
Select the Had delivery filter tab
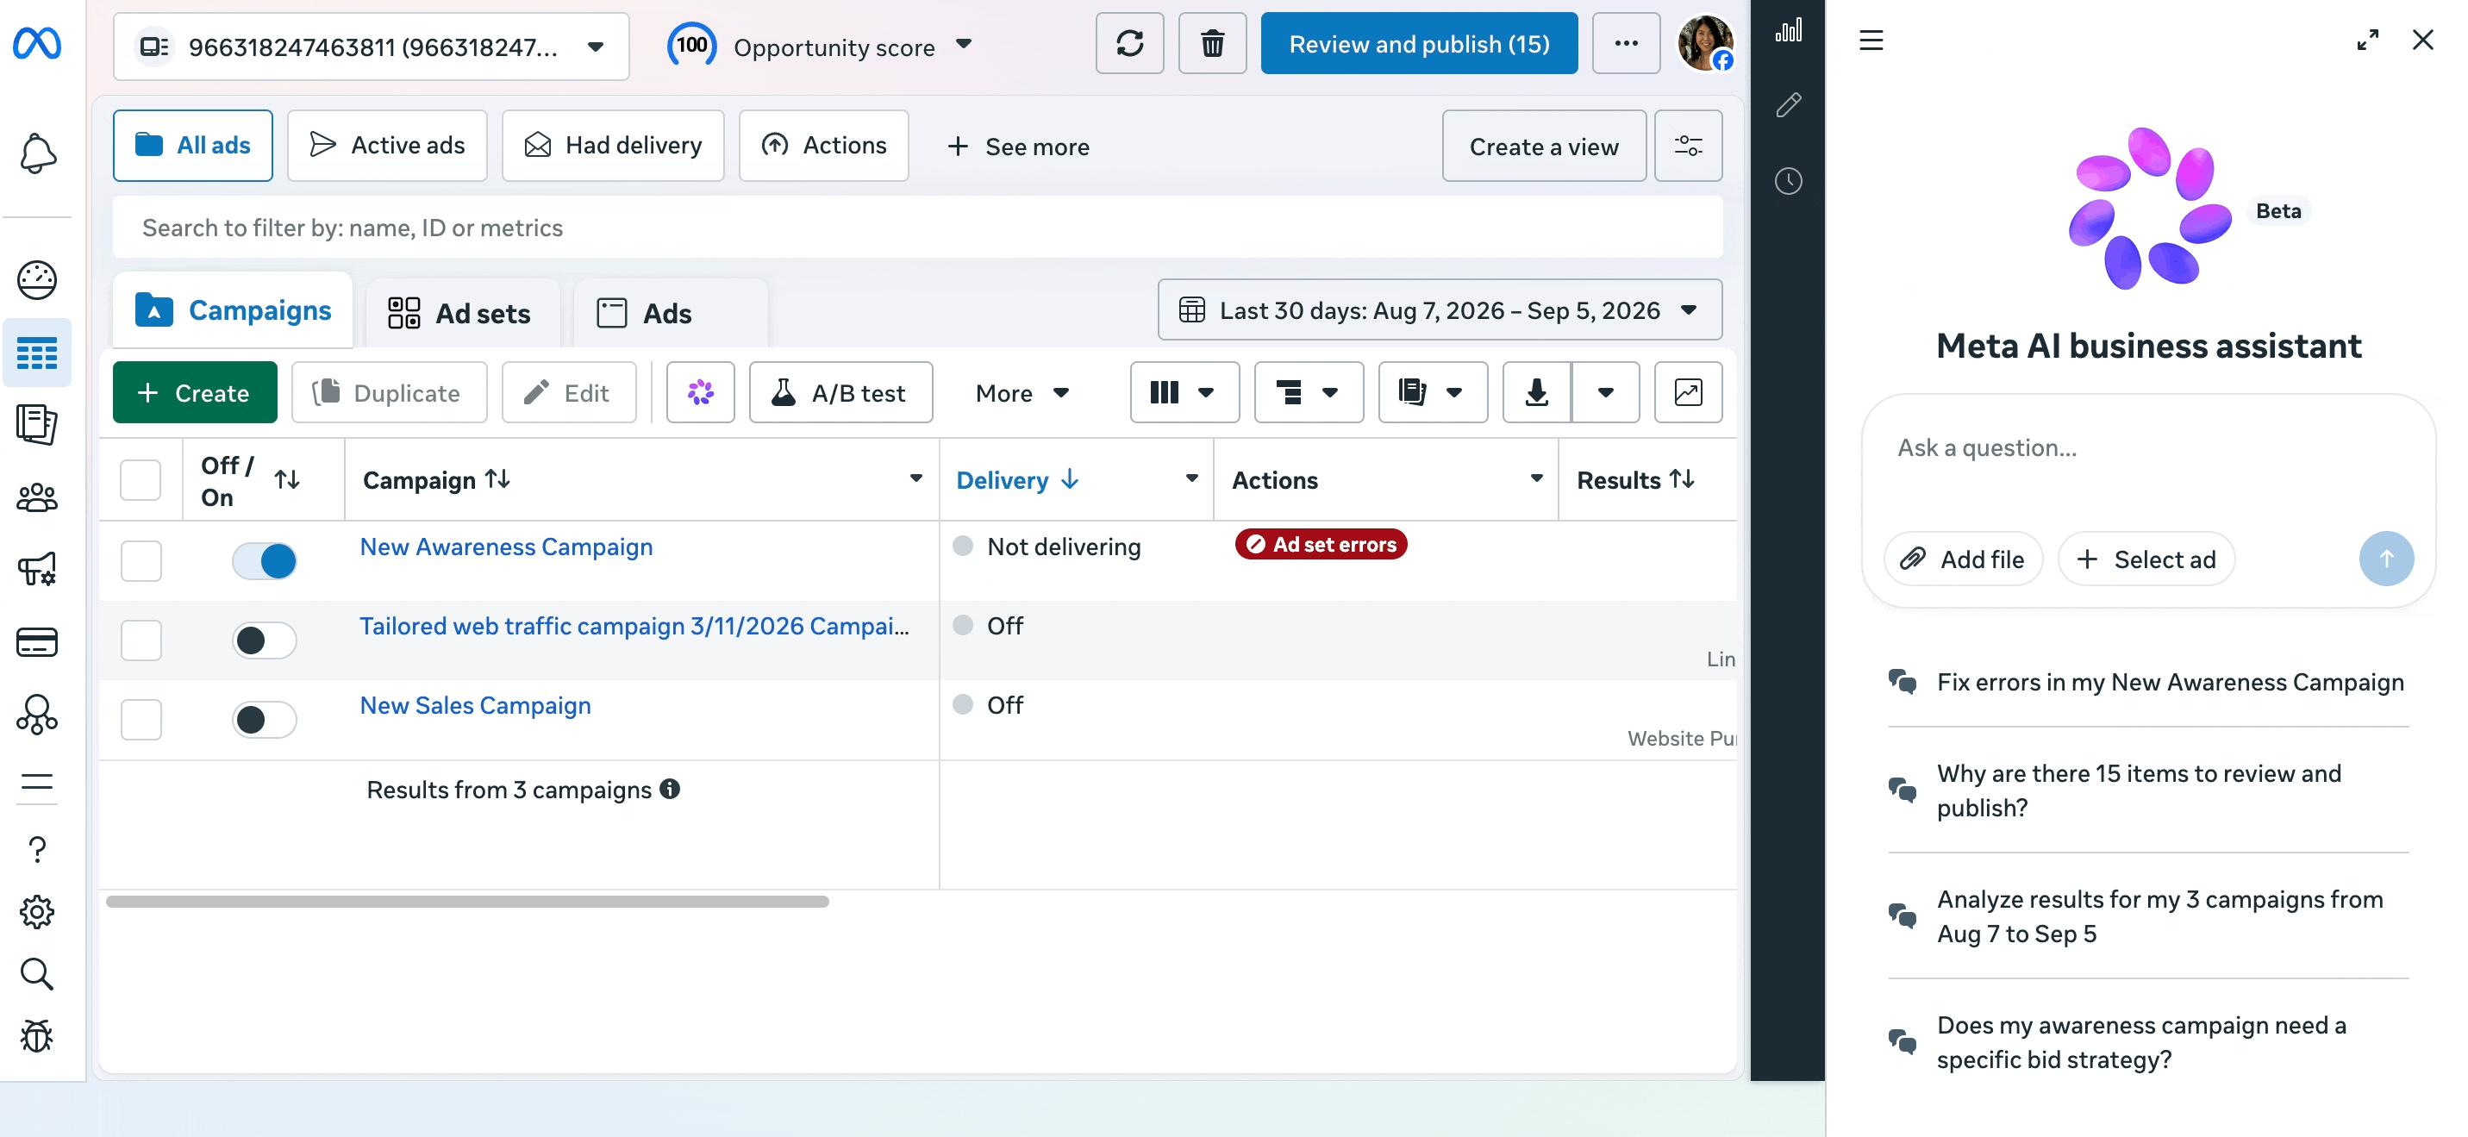[613, 146]
